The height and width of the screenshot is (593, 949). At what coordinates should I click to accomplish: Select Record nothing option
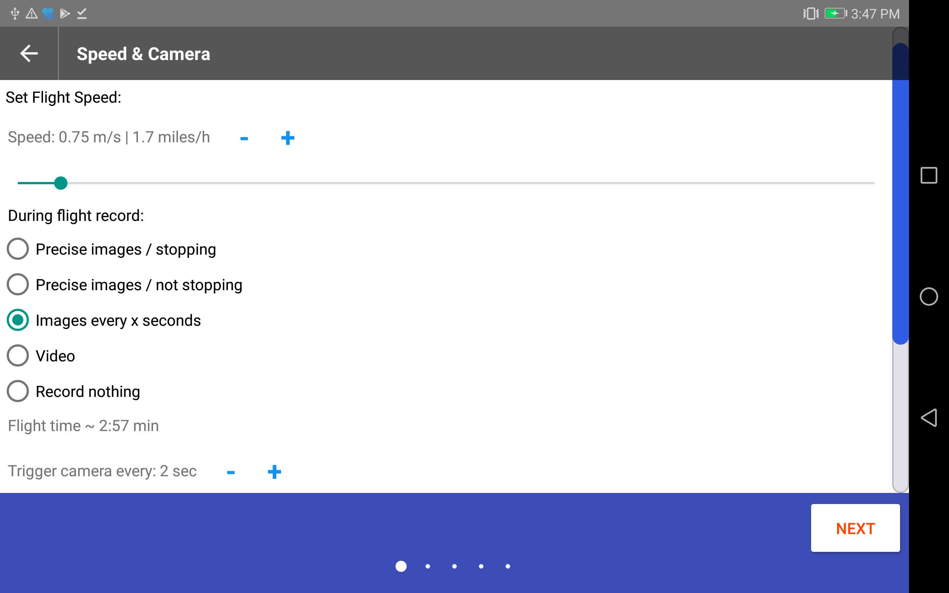click(x=74, y=391)
